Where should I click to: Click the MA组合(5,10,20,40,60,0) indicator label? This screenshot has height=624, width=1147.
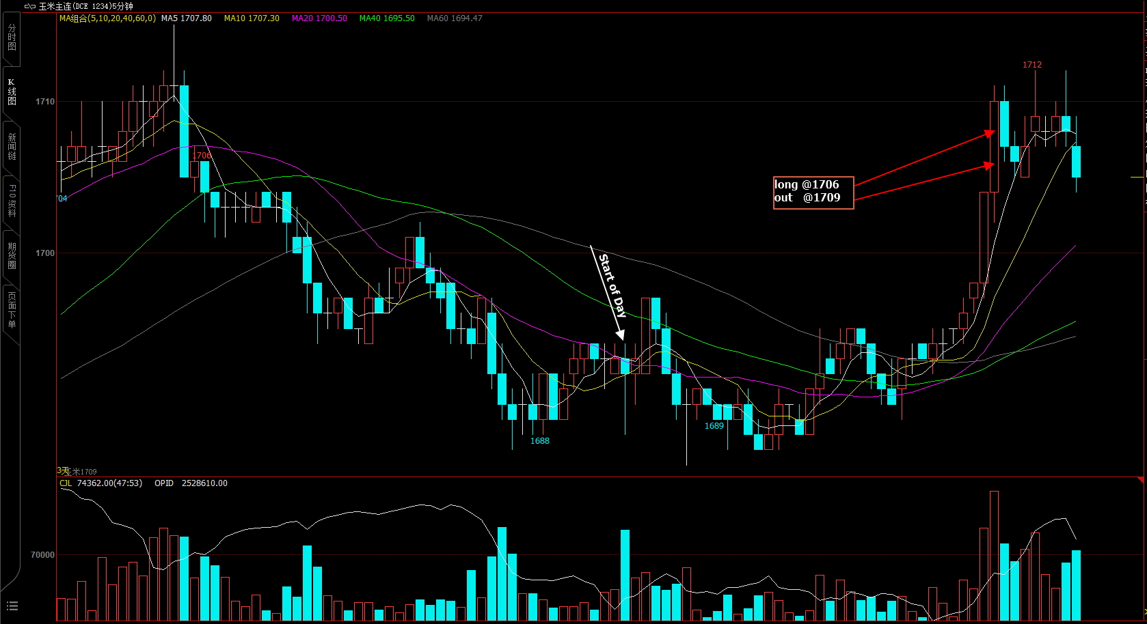(x=107, y=18)
